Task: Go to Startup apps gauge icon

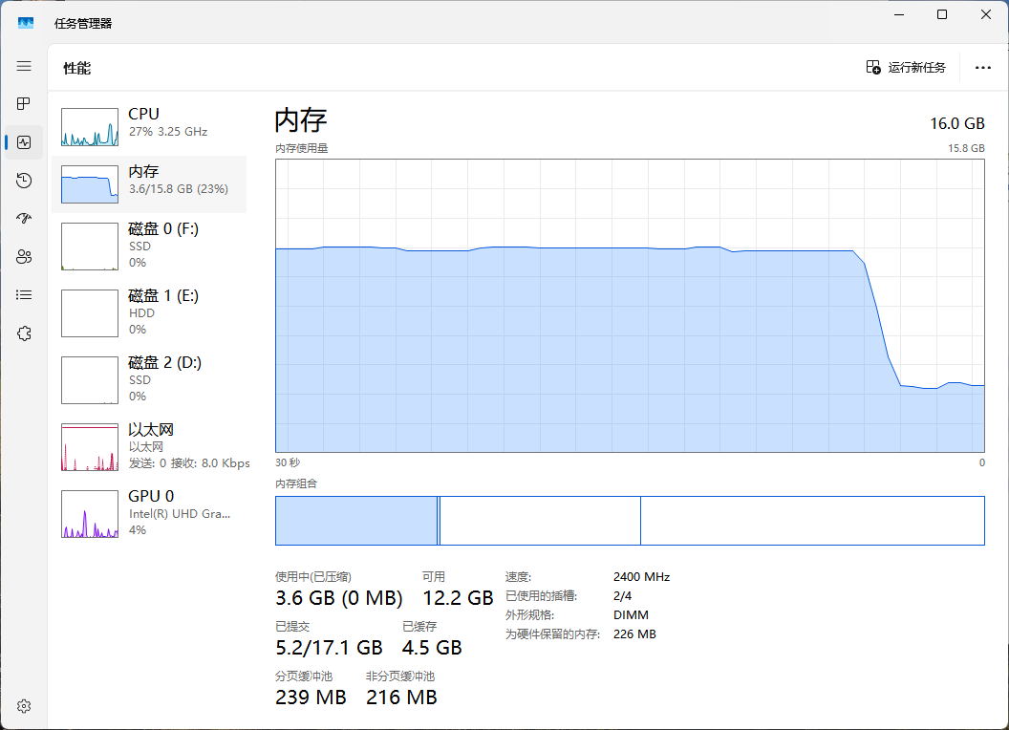Action: 24,219
